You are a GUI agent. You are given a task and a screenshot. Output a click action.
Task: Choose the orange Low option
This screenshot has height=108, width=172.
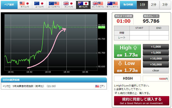point(127,66)
